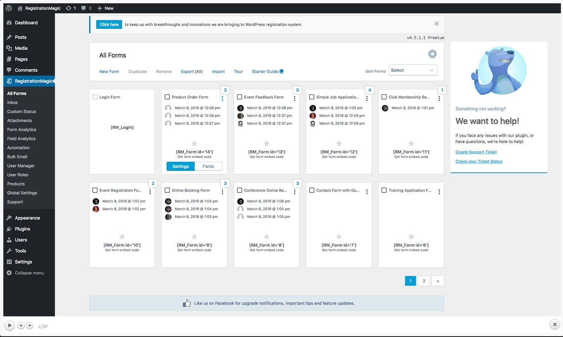Open the Event Registration Form options menu
The image size is (563, 337).
coord(150,192)
